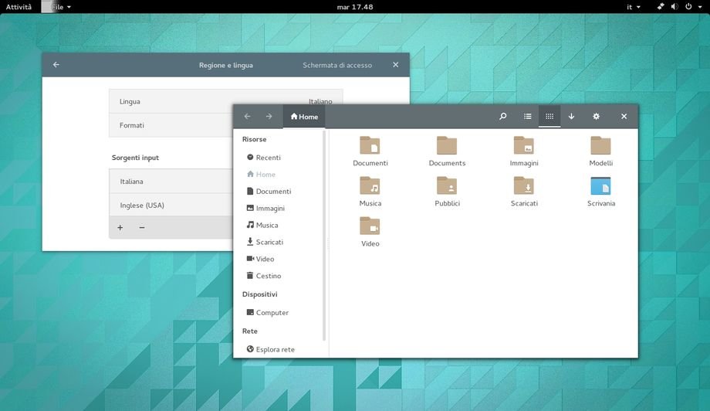Switch to grid icon view
This screenshot has width=710, height=411.
coord(549,117)
